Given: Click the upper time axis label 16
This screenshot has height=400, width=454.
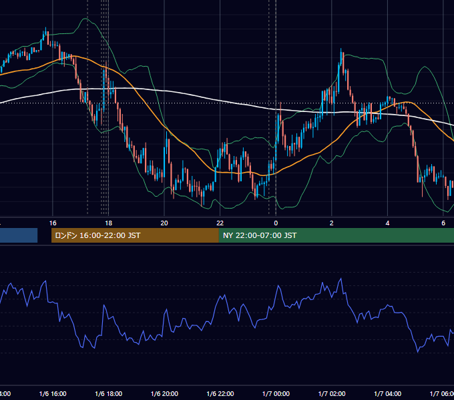Looking at the screenshot, I should pos(53,223).
